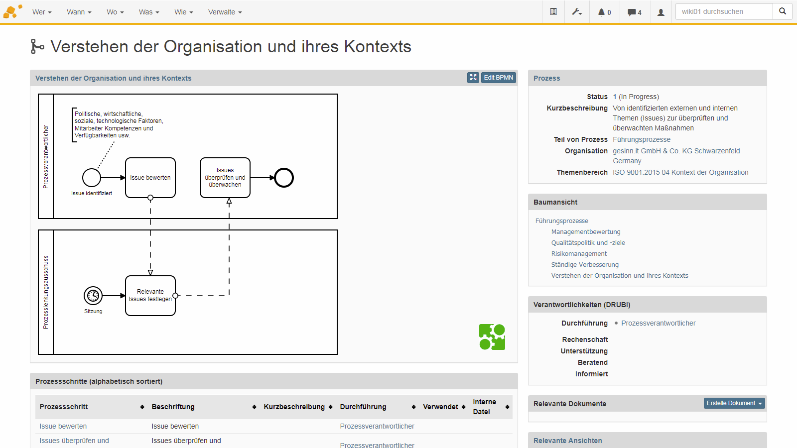Viewport: 797px width, 448px height.
Task: Open Prozessverantwortlicher in Issue bewerten row
Action: click(377, 426)
